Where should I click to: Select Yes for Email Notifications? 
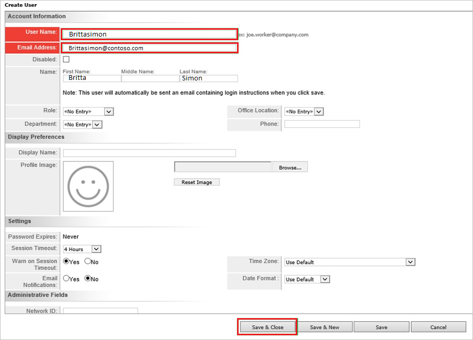tap(66, 278)
